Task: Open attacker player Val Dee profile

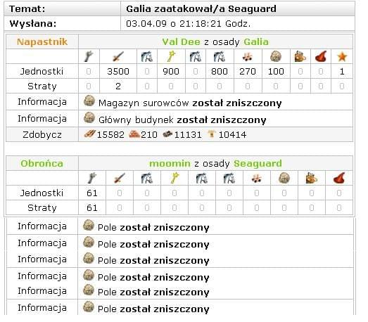Action: tap(181, 42)
